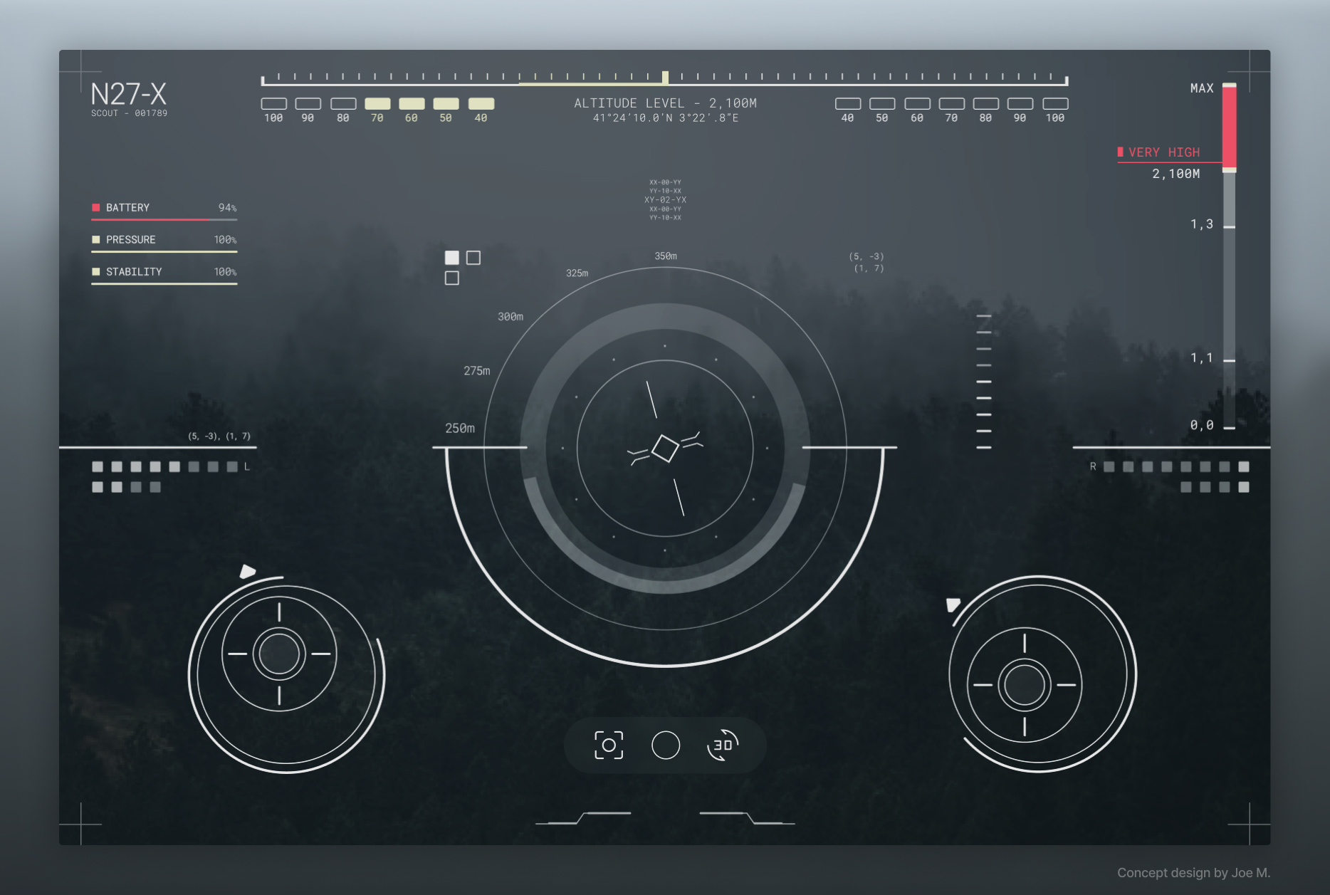The image size is (1330, 895).
Task: Click the PRESSURE 100% status bar
Action: point(164,243)
